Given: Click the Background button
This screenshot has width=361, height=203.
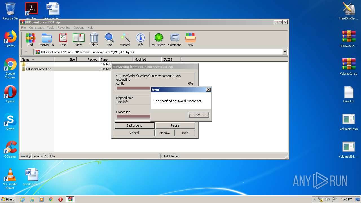Looking at the screenshot, I should 134,125.
